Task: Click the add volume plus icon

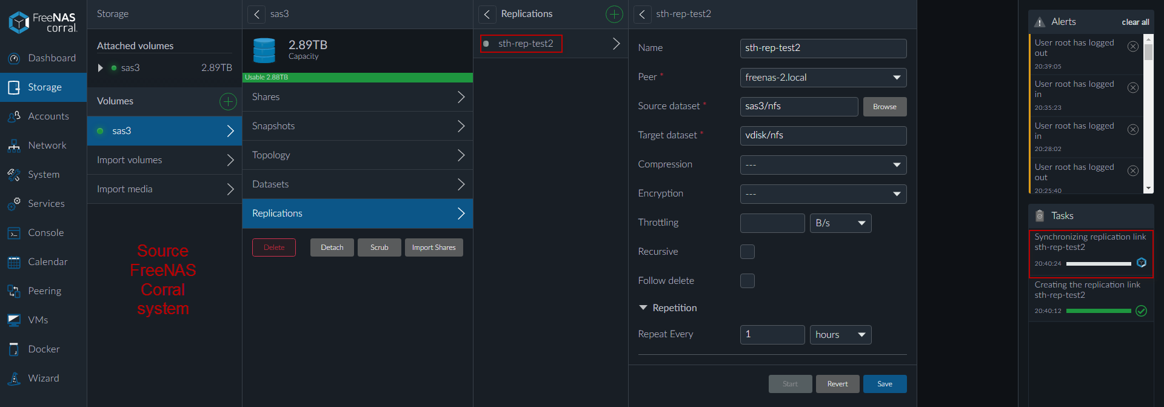Action: pyautogui.click(x=228, y=101)
